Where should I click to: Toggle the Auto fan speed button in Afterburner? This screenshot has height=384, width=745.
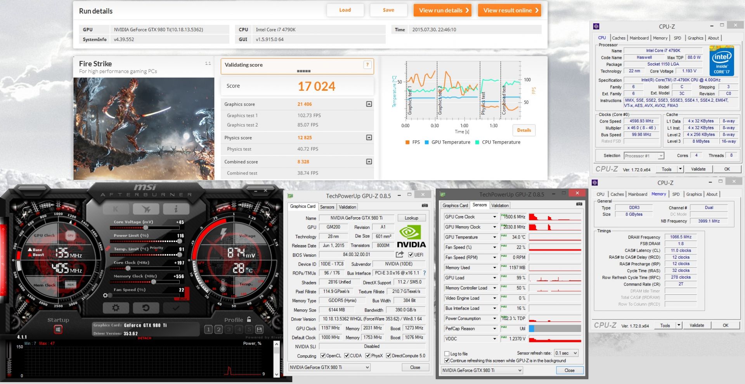pos(182,299)
